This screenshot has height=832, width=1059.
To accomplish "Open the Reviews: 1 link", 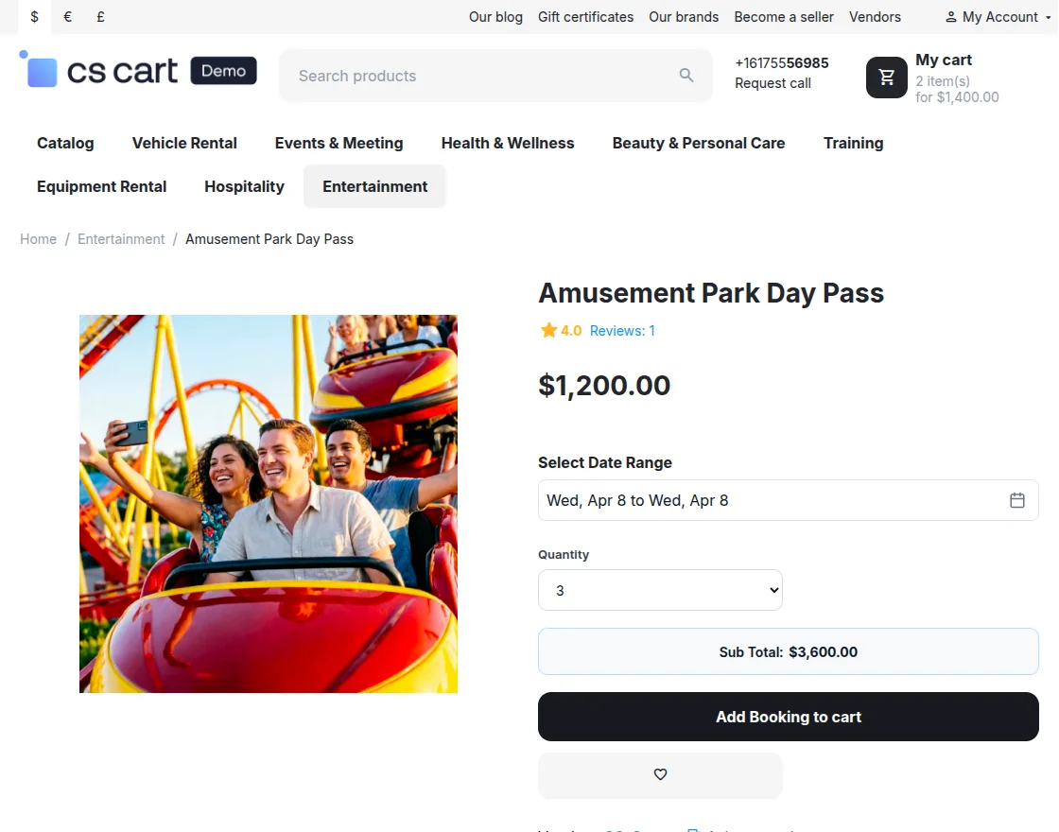I will [x=621, y=330].
